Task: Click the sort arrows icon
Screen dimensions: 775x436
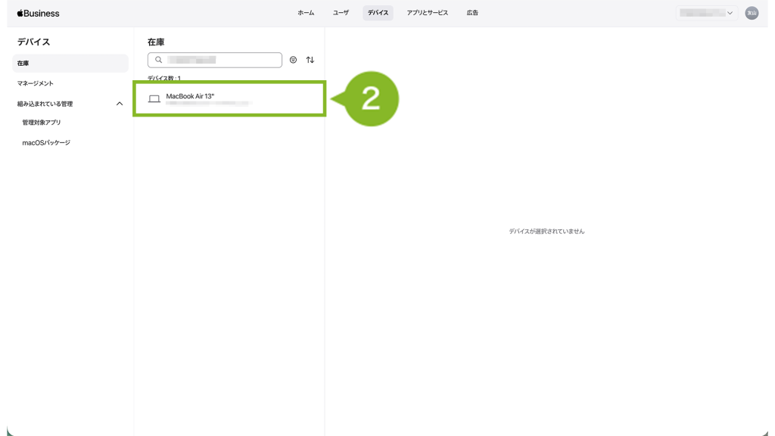Action: pos(310,60)
